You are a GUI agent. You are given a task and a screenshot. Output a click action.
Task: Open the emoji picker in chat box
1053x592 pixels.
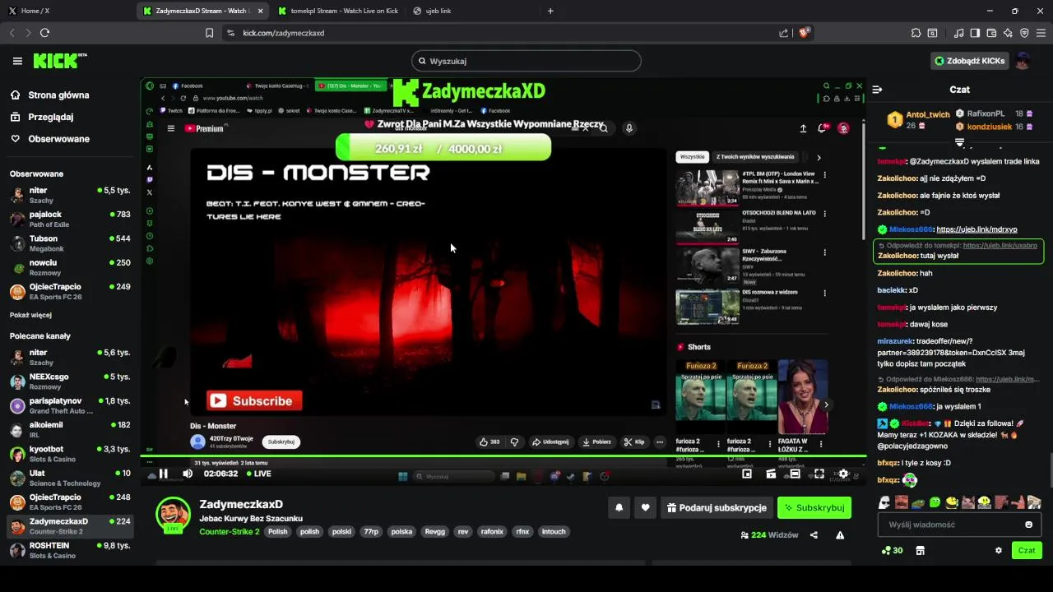[x=1028, y=525]
